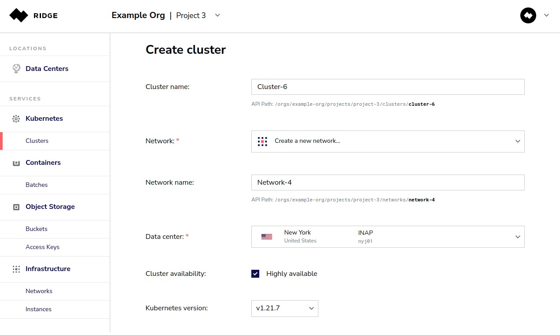Focus the Network name text field
This screenshot has width=560, height=335.
tap(388, 182)
